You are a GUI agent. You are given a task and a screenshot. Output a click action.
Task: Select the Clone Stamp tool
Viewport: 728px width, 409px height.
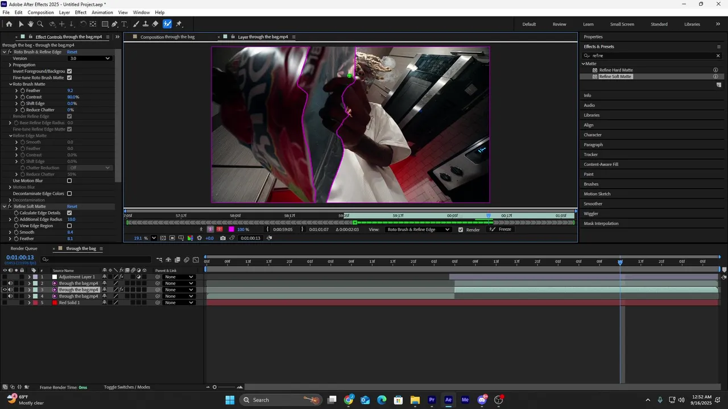click(146, 24)
